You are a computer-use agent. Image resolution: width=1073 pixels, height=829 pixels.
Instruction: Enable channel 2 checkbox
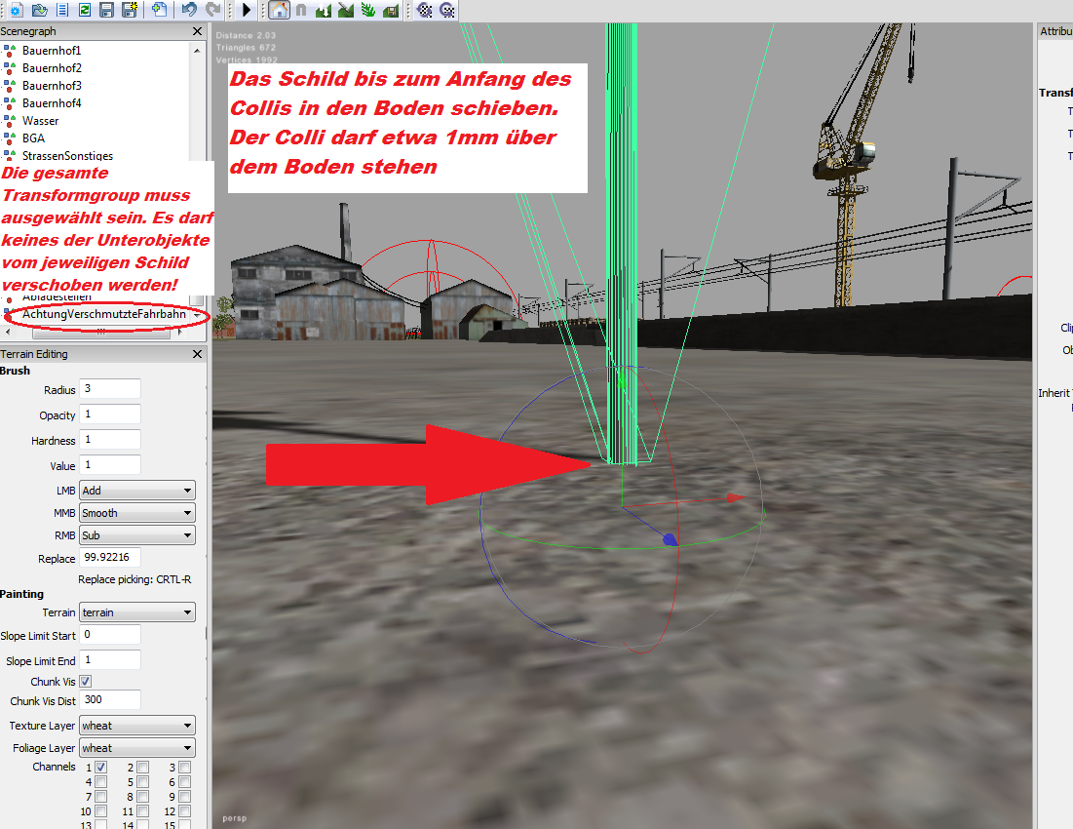[x=143, y=768]
